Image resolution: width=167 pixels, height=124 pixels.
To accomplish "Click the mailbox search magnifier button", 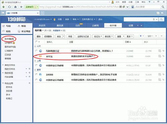I will point(161,19).
